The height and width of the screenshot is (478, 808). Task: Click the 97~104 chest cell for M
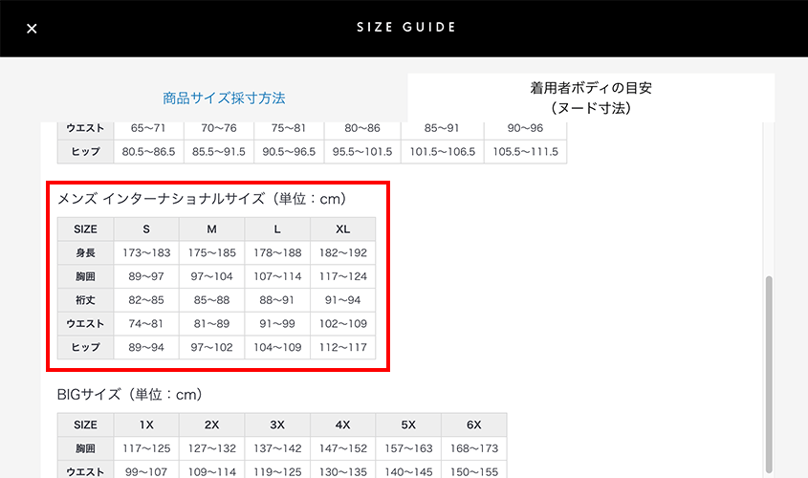coord(211,276)
